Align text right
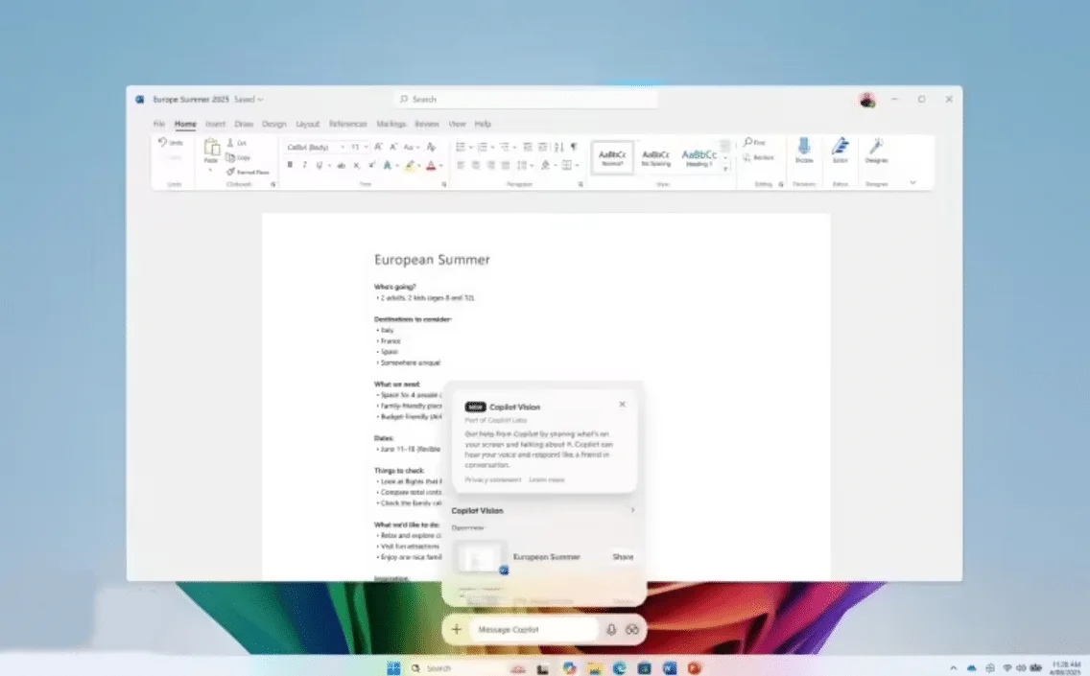The image size is (1090, 676). point(490,165)
